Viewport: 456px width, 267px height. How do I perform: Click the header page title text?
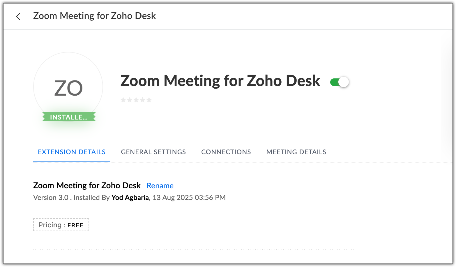click(x=94, y=16)
